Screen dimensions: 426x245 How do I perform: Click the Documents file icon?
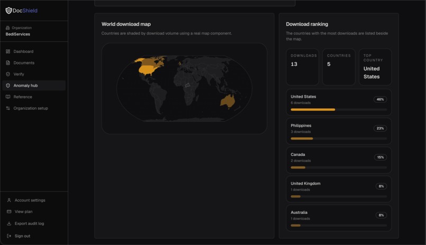[x=8, y=63]
